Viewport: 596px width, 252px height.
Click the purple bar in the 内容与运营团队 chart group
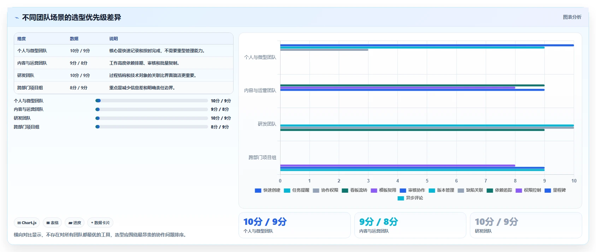coord(398,88)
